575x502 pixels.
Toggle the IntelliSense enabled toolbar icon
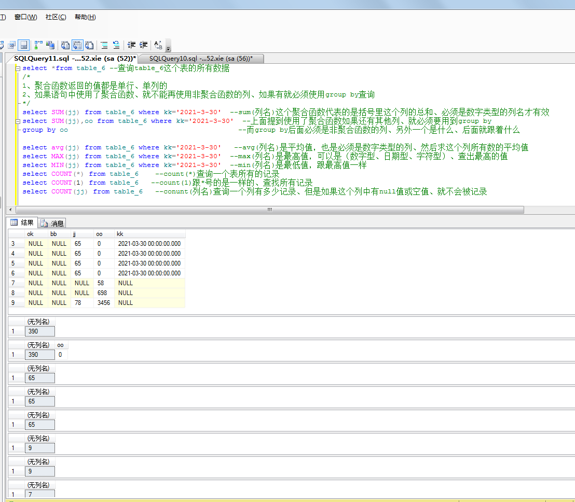pyautogui.click(x=24, y=45)
